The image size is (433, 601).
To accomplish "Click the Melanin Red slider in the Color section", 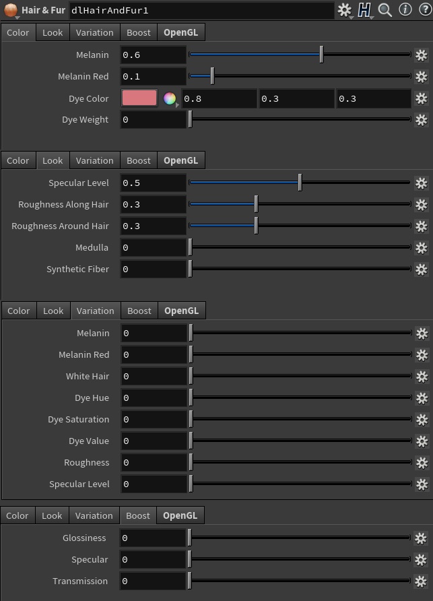I will tap(300, 76).
